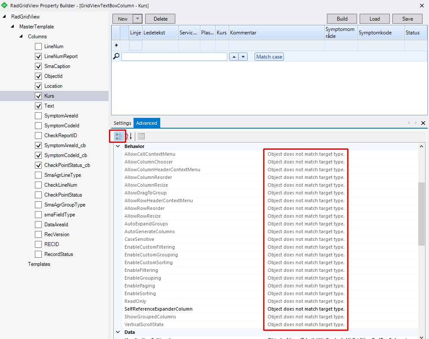429x339 pixels.
Task: Click the Property Pages icon
Action: click(x=141, y=136)
